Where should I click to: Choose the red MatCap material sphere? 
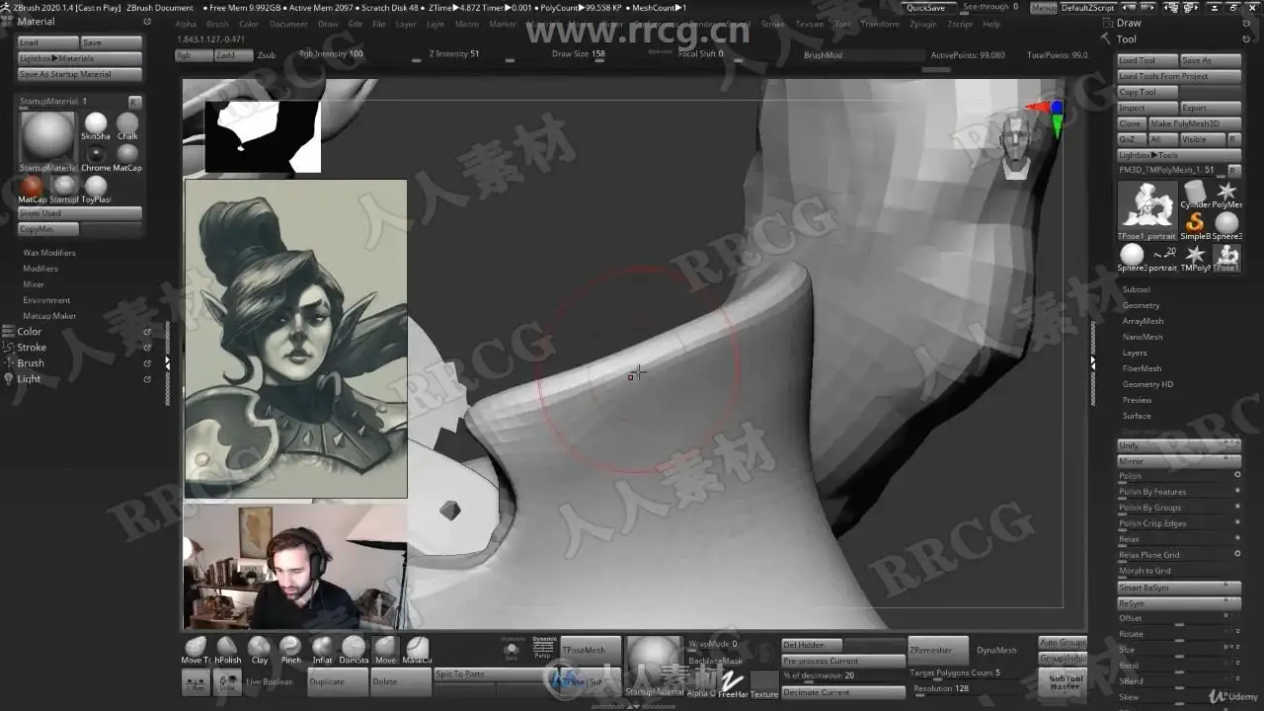click(x=33, y=190)
